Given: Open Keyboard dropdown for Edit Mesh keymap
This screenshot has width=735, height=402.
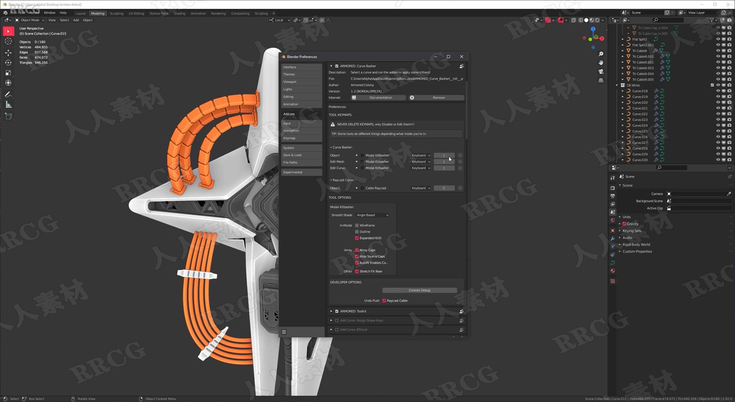Looking at the screenshot, I should click(421, 162).
